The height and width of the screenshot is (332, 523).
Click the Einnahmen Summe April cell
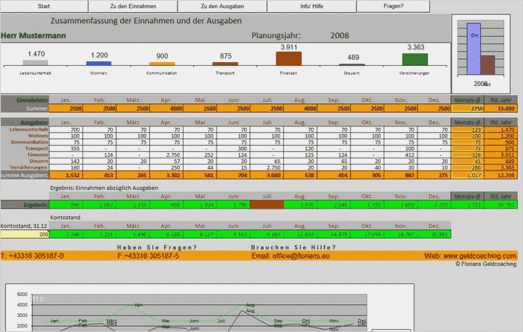tap(166, 108)
